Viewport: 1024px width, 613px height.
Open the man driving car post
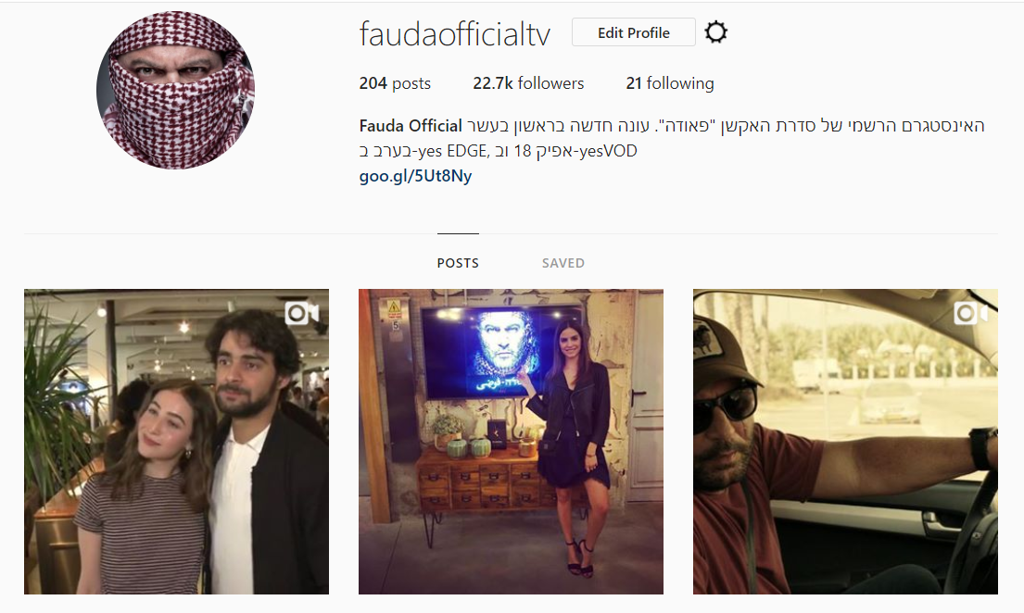coord(845,442)
